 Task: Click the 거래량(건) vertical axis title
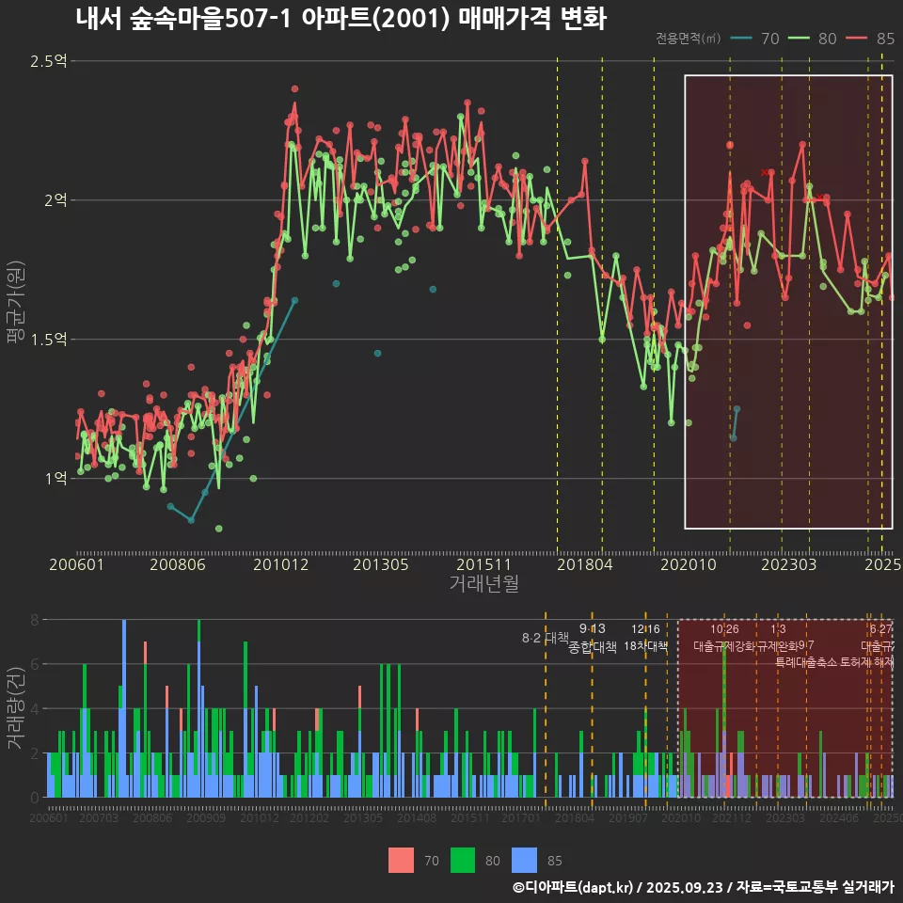[x=15, y=708]
